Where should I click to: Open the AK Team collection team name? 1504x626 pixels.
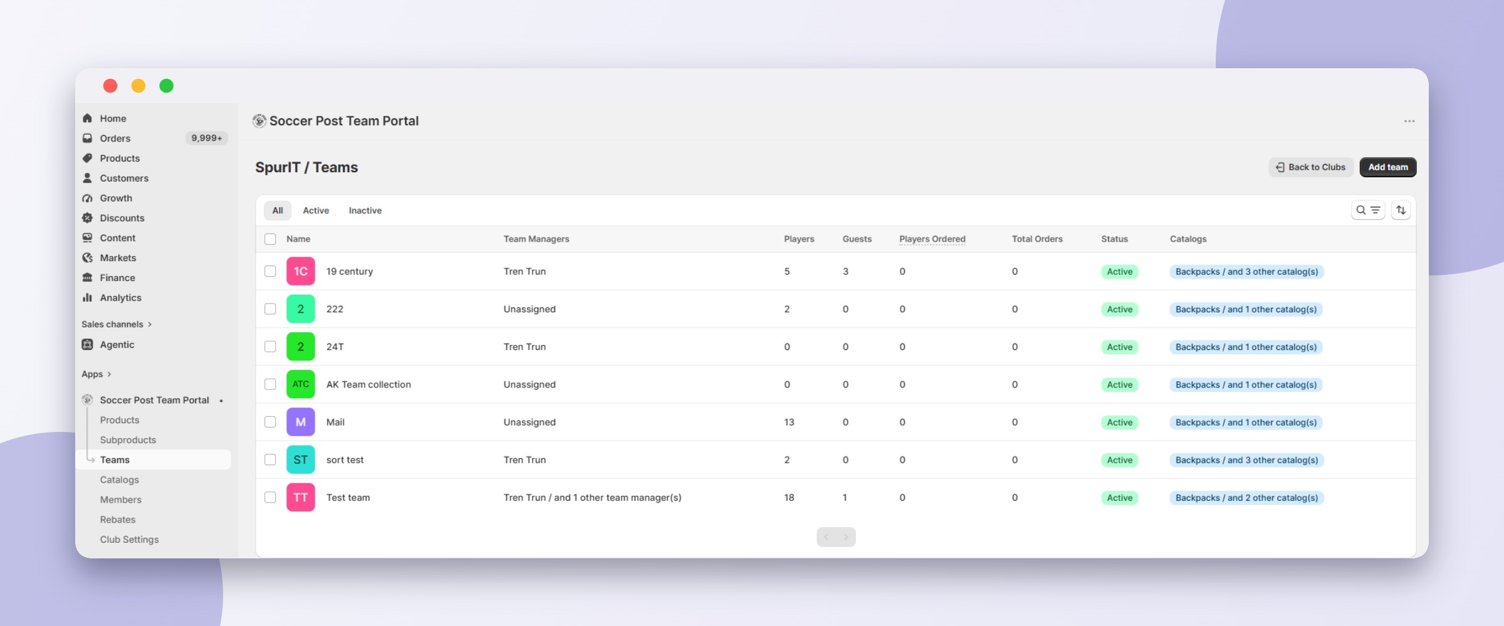coord(368,384)
